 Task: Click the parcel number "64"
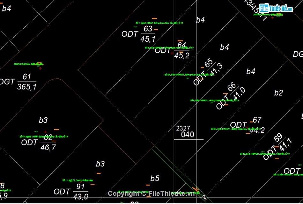point(182,45)
